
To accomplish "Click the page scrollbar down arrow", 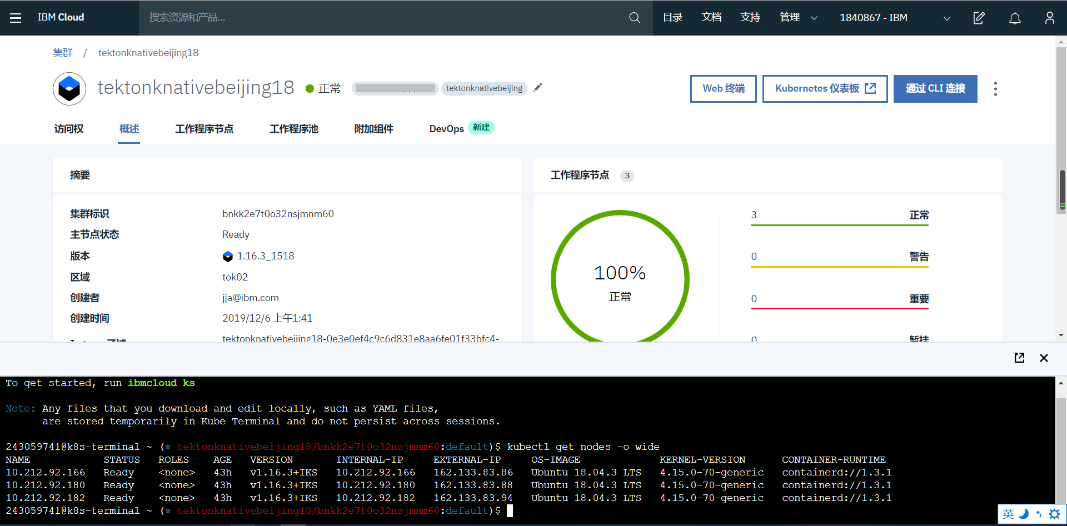I will (1061, 335).
